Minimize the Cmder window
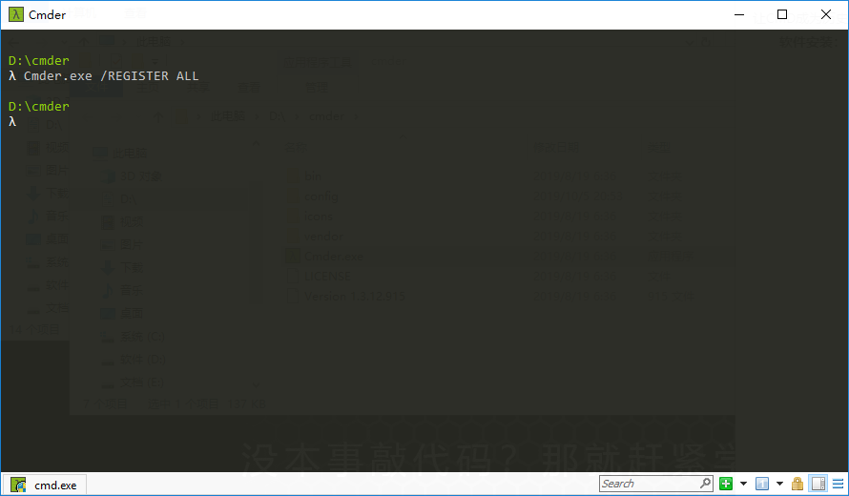Viewport: 849px width, 496px height. (739, 14)
